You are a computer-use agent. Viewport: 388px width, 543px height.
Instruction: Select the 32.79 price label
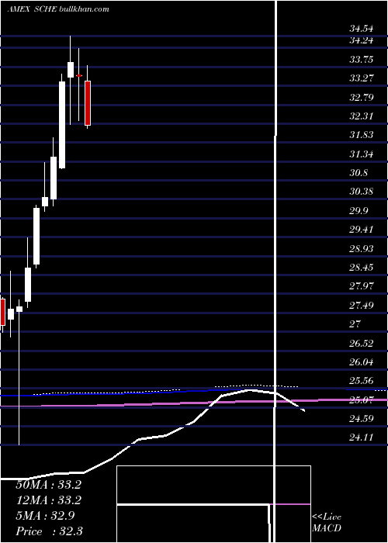(362, 97)
